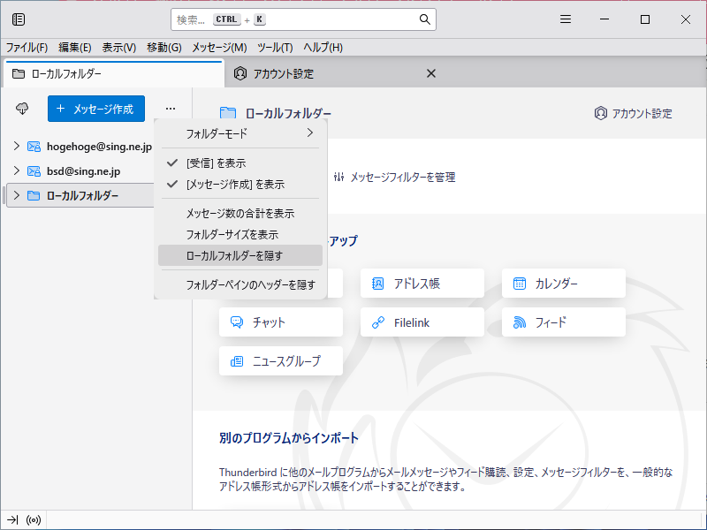This screenshot has width=707, height=530.
Task: Click the account settings icon in header
Action: tap(601, 113)
